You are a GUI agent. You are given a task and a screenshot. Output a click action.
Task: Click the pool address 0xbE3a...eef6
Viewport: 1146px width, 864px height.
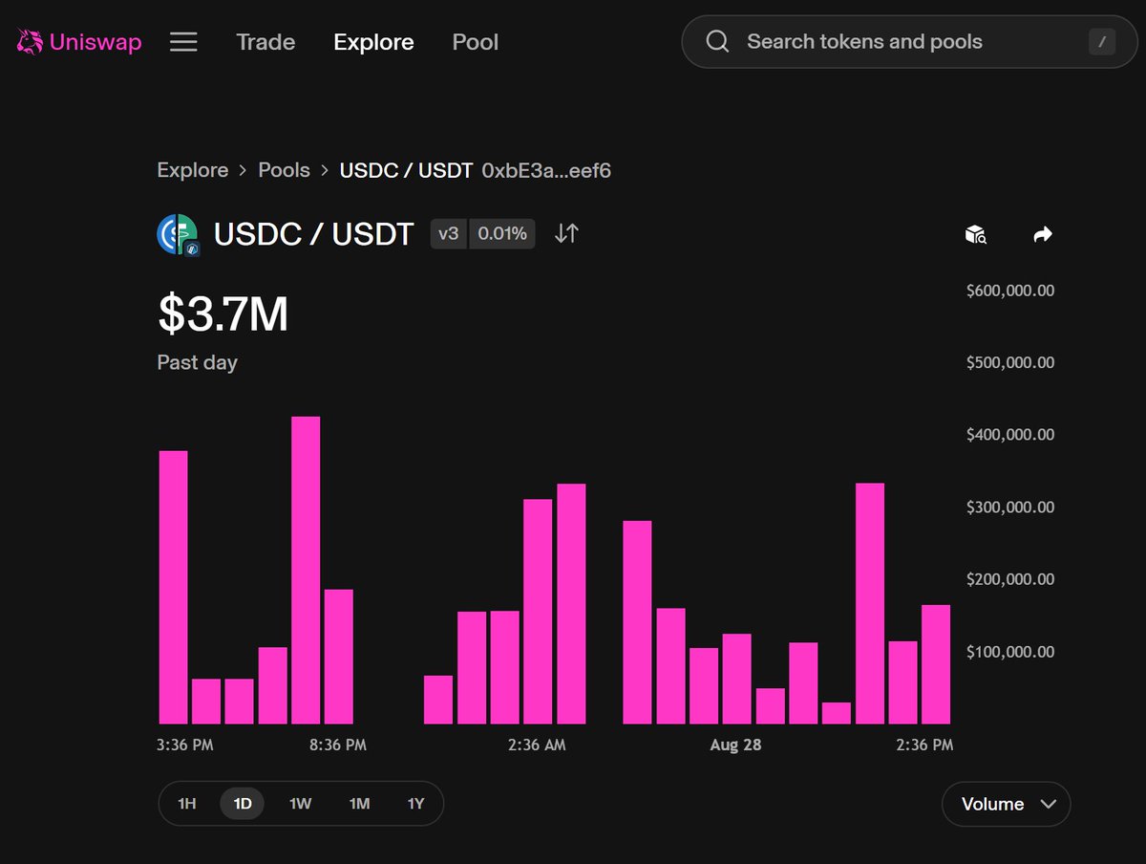pyautogui.click(x=546, y=170)
